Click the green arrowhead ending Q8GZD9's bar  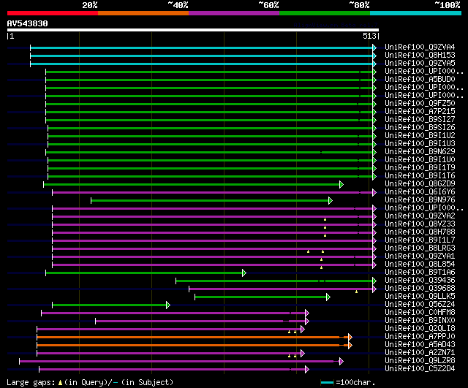click(x=341, y=185)
